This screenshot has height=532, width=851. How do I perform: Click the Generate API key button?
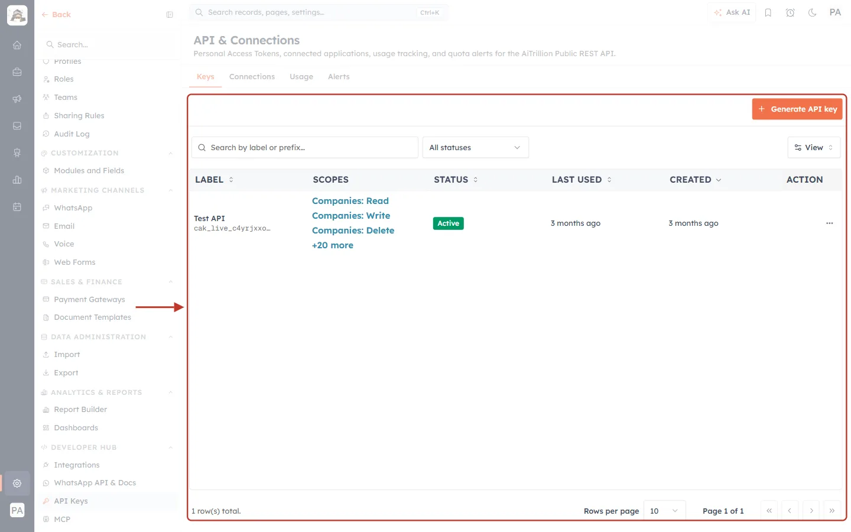797,109
